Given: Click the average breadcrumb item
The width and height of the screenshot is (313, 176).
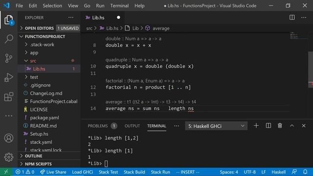Looking at the screenshot, I should [x=157, y=28].
